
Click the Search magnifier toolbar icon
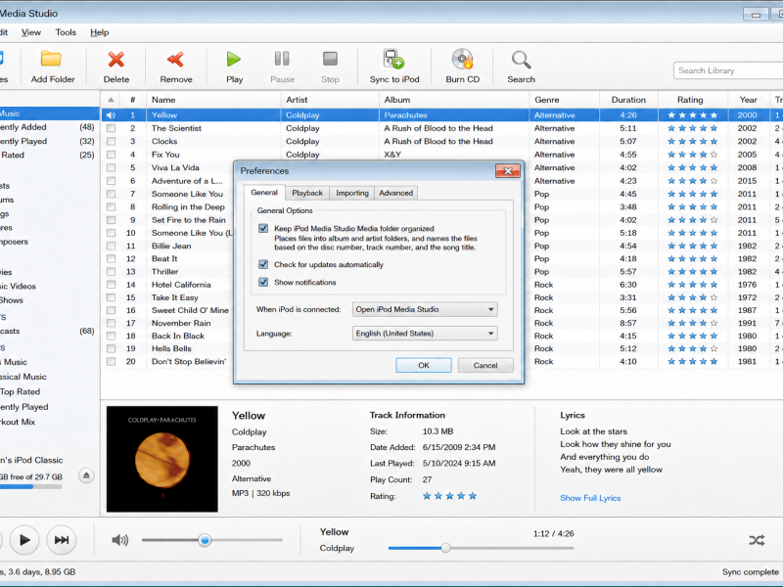tap(521, 60)
